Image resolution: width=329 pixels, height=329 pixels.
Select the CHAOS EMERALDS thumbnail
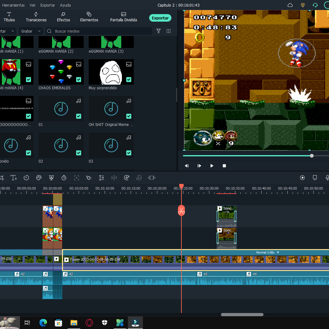click(x=61, y=72)
